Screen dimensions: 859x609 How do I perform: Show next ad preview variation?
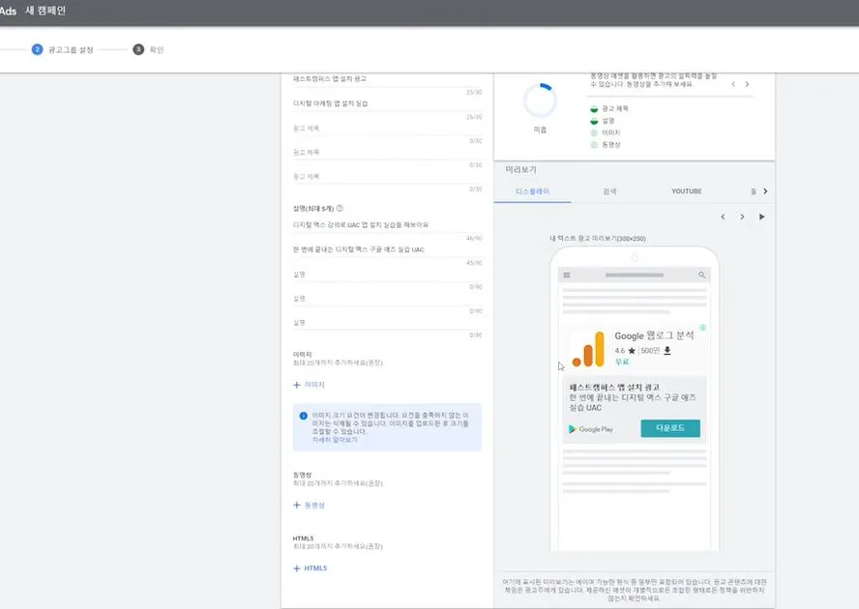[742, 217]
